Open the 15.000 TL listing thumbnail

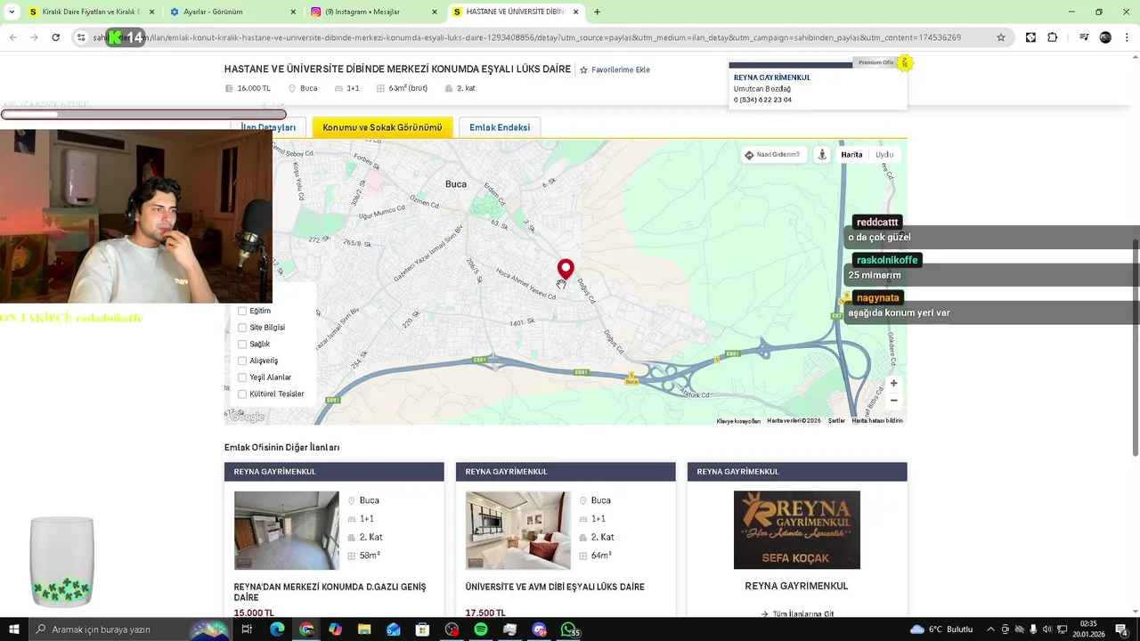click(287, 530)
